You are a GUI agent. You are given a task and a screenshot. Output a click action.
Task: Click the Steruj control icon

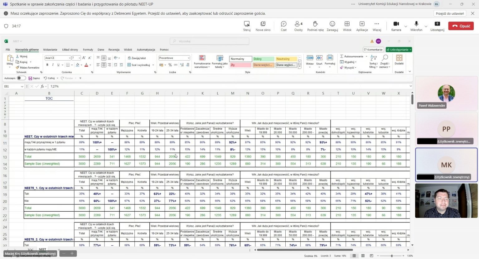[x=247, y=24]
